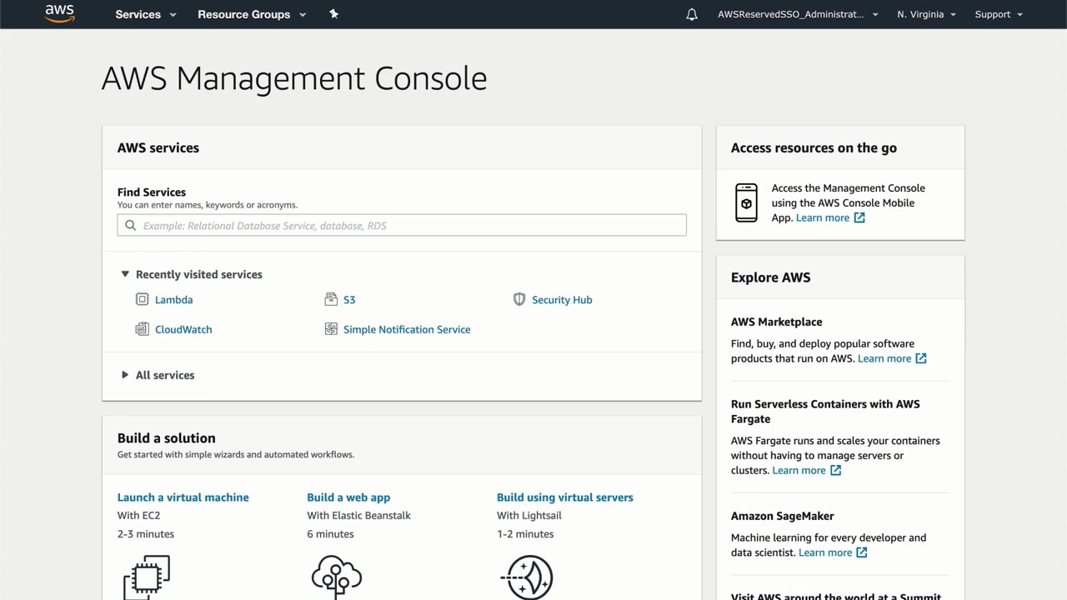The height and width of the screenshot is (600, 1067).
Task: Click the AWS Marketplace heading text
Action: coord(777,322)
